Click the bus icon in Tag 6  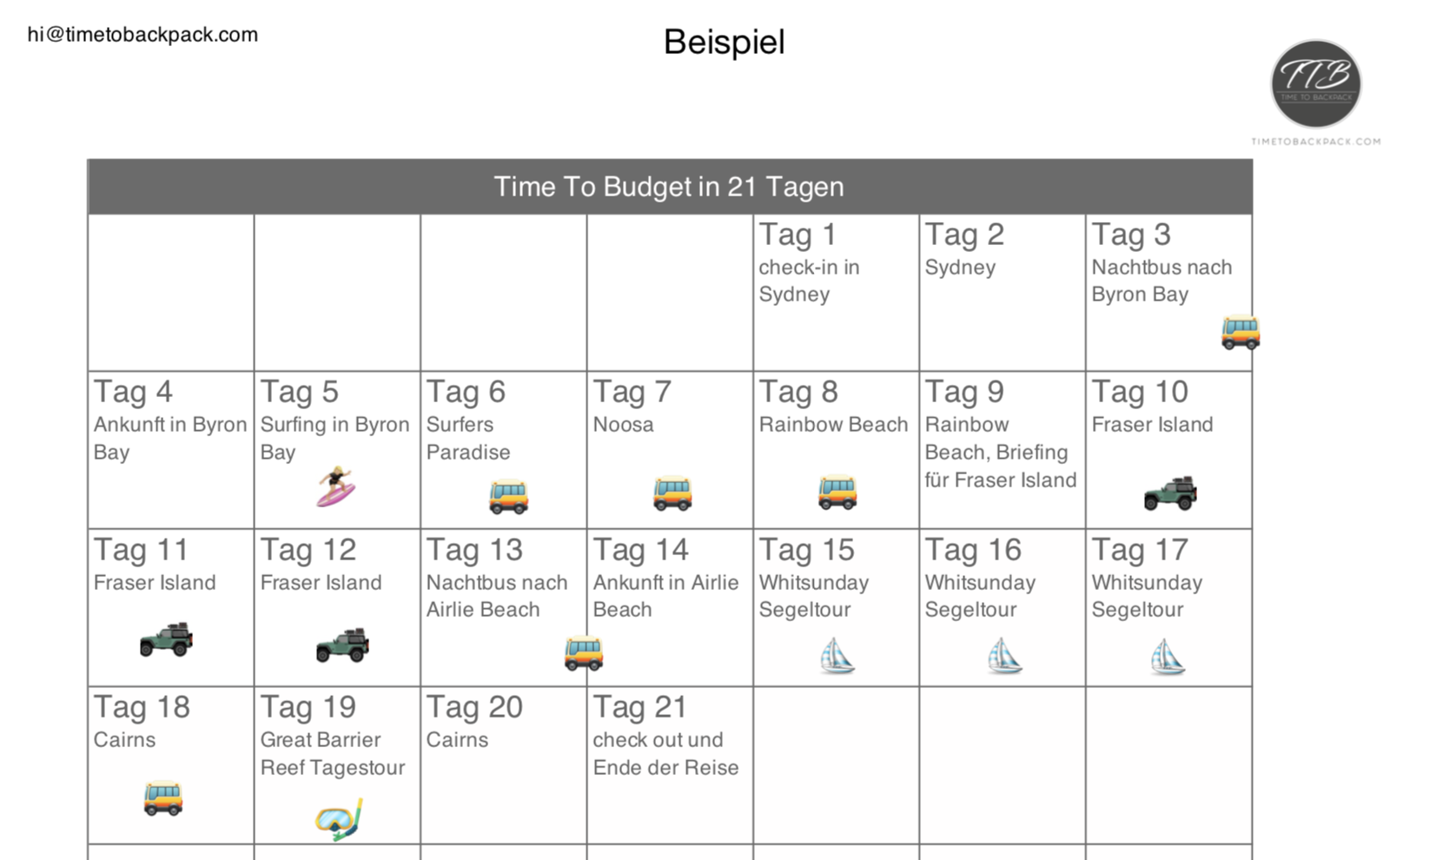507,495
